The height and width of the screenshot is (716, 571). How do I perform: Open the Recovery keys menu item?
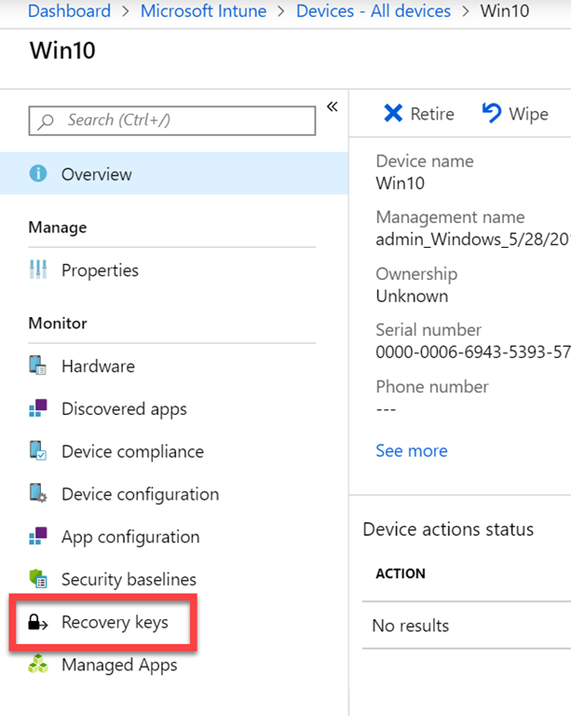(x=115, y=622)
